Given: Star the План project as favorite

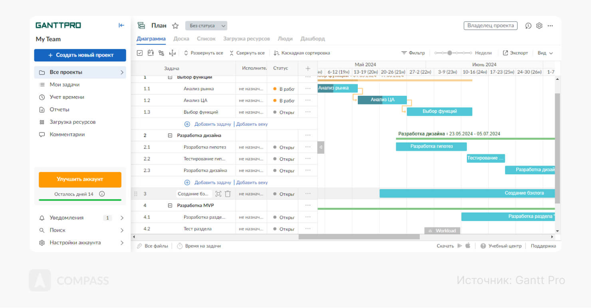Looking at the screenshot, I should pos(175,26).
